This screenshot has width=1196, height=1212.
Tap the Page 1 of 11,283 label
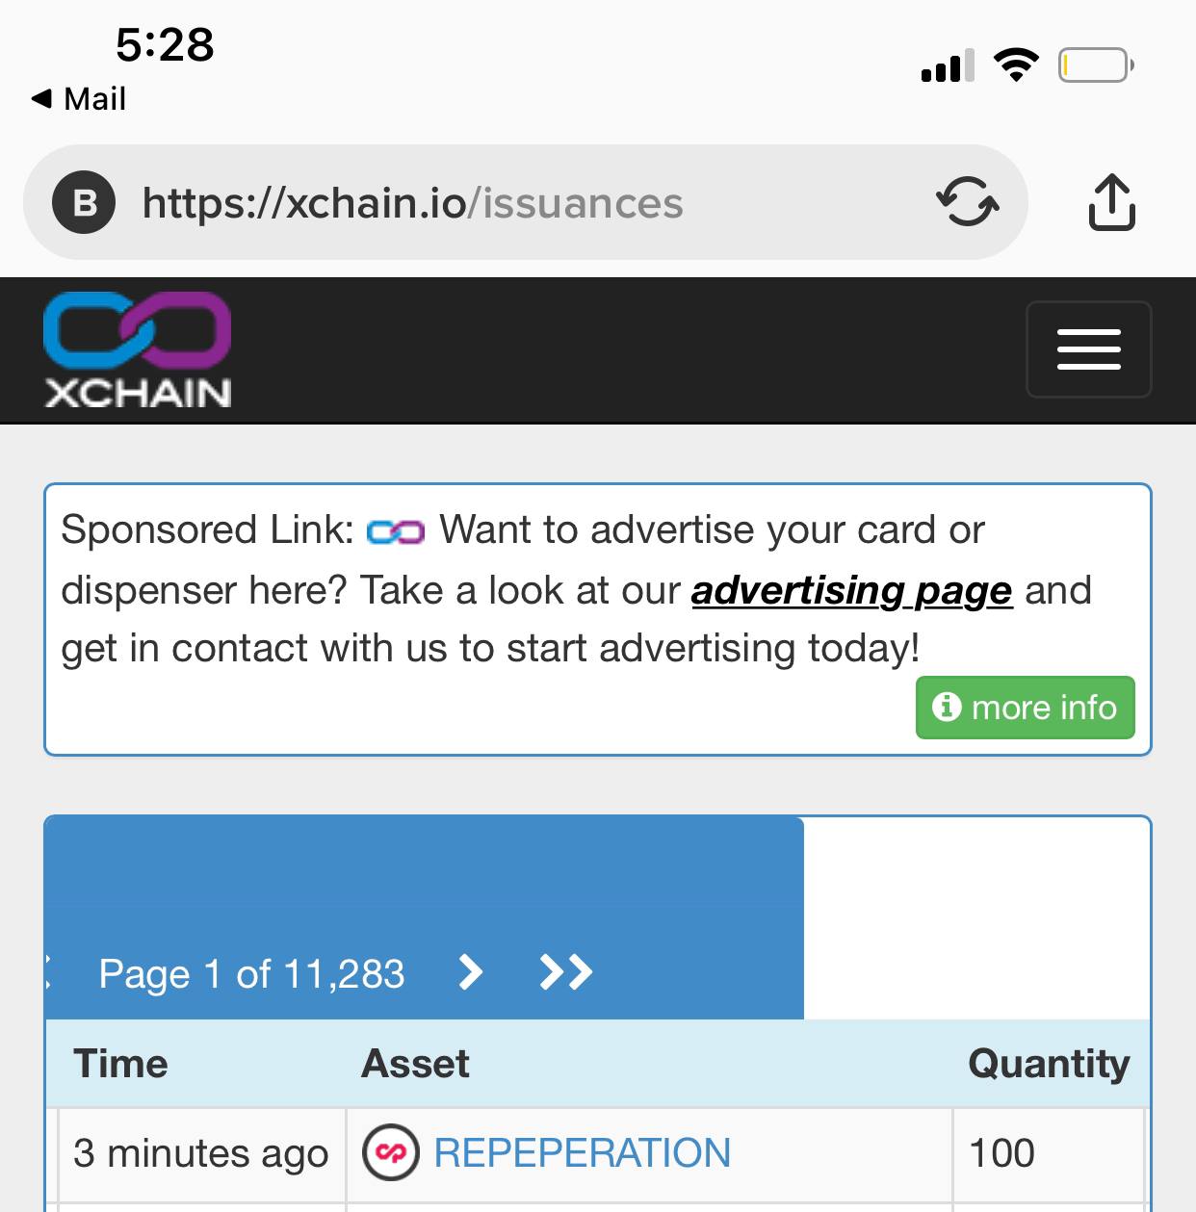(x=251, y=974)
